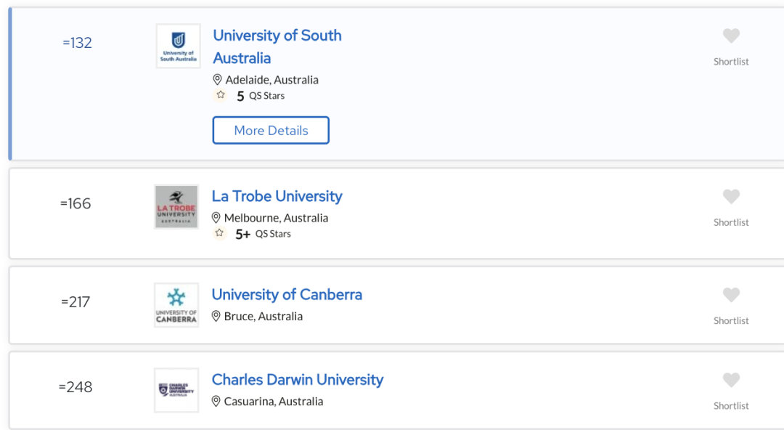784x430 pixels.
Task: Click the La Trobe University logo
Action: coord(176,207)
